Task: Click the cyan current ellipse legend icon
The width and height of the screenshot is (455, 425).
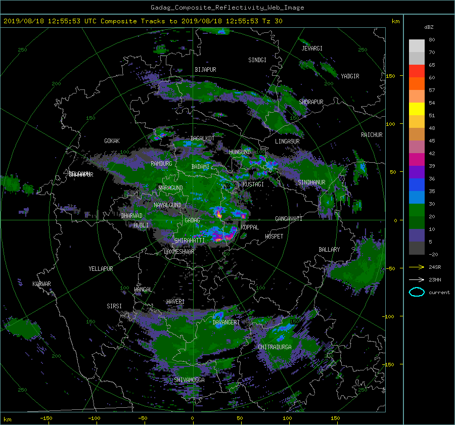Action: 417,292
